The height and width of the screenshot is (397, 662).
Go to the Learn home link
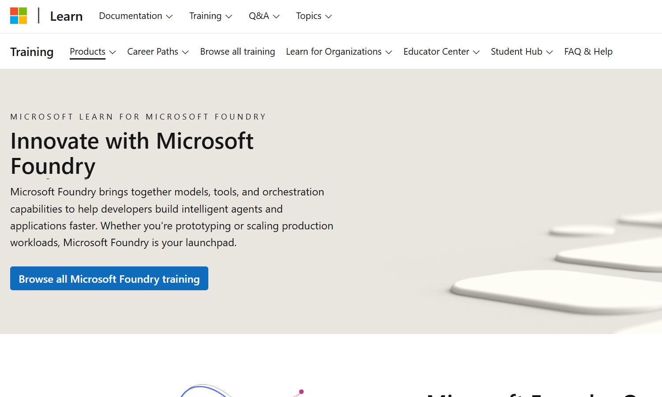pos(66,16)
